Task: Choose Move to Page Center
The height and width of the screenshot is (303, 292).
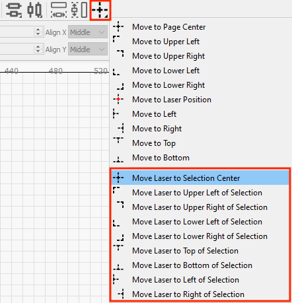Action: [200, 27]
